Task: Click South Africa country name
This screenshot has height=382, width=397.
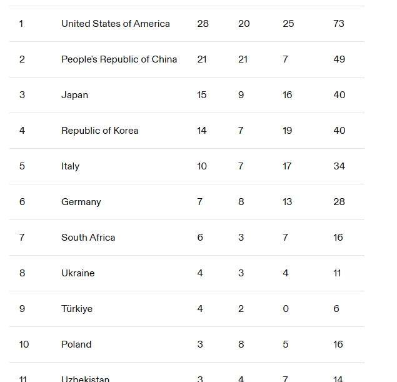Action: coord(88,238)
